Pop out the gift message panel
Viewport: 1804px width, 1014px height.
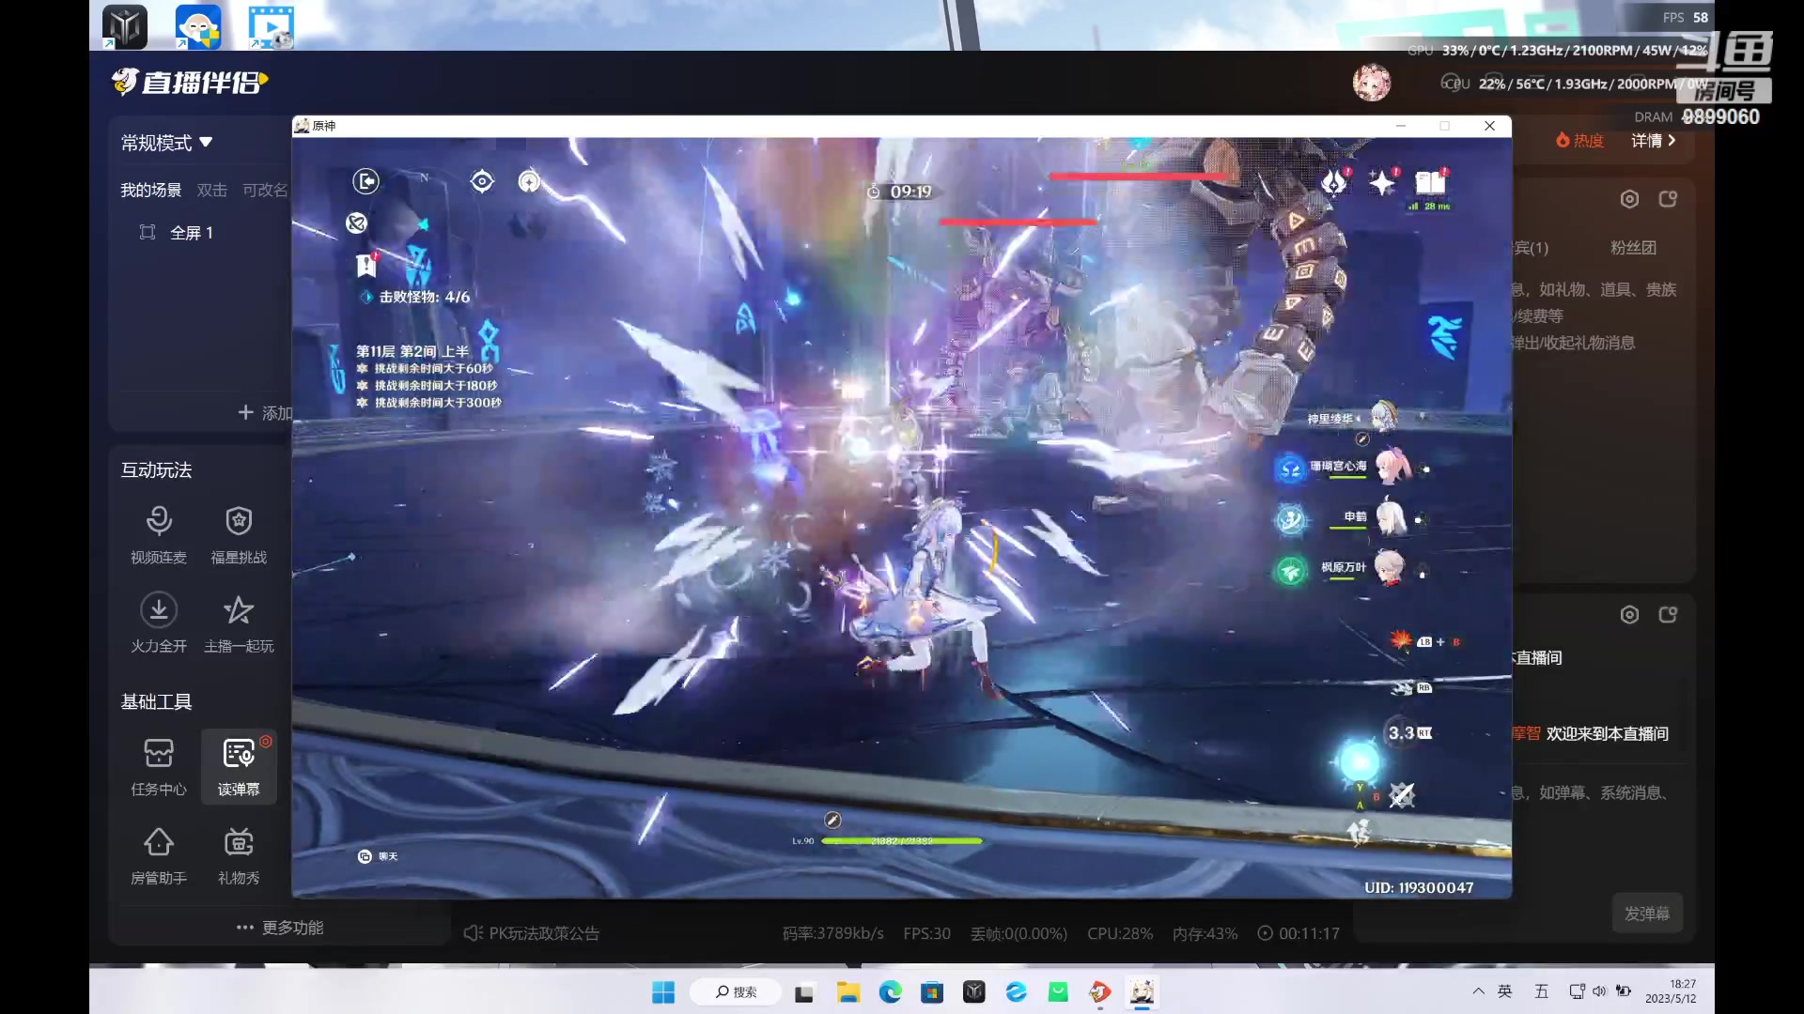[x=1668, y=199]
